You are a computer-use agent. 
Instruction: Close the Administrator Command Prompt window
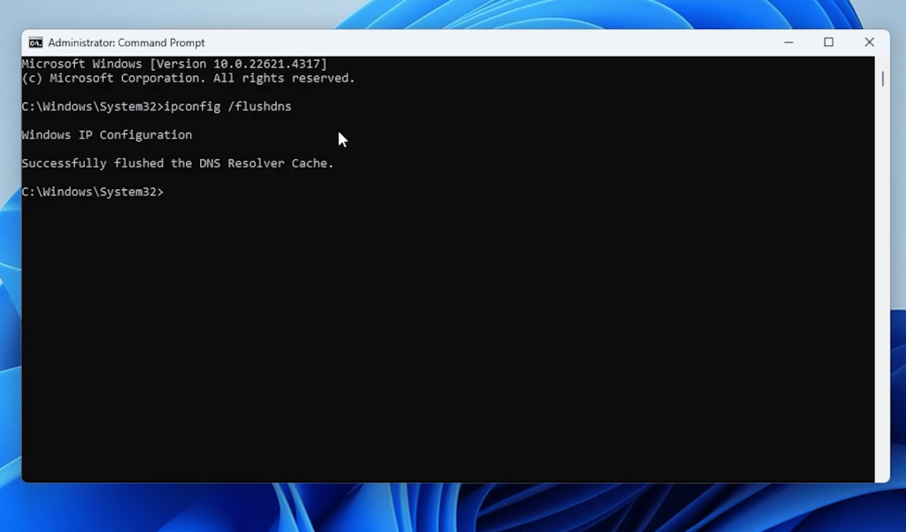coord(869,42)
